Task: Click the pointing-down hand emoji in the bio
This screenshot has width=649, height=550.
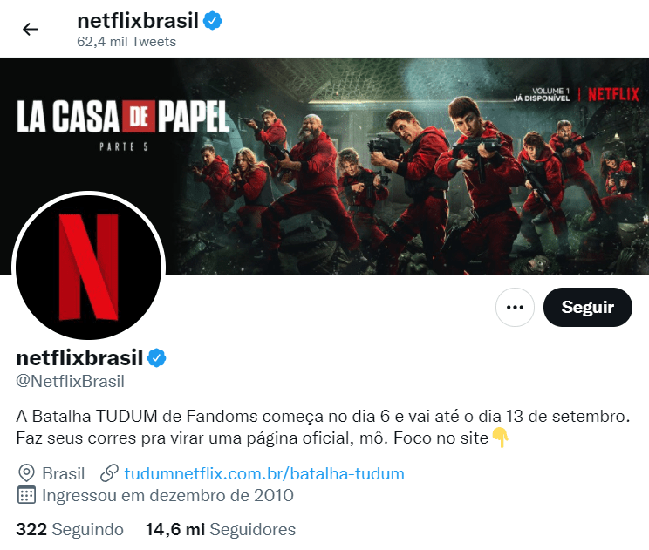Action: [x=500, y=438]
